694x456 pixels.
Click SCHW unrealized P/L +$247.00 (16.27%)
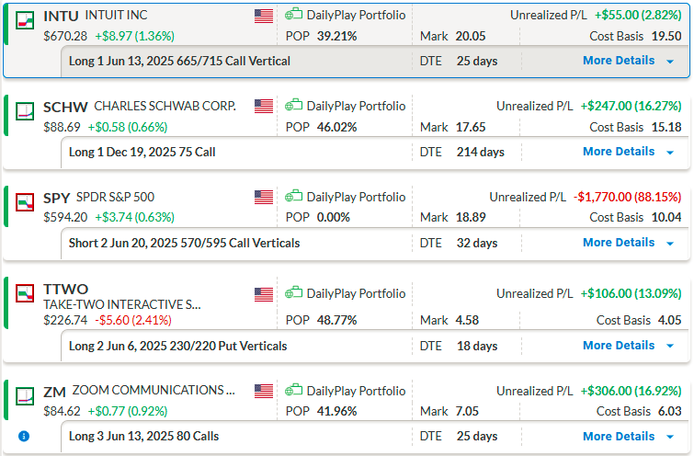point(631,106)
